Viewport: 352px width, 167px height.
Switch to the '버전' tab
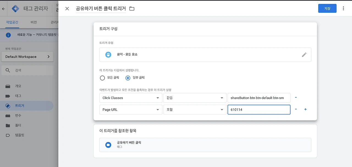point(34,22)
